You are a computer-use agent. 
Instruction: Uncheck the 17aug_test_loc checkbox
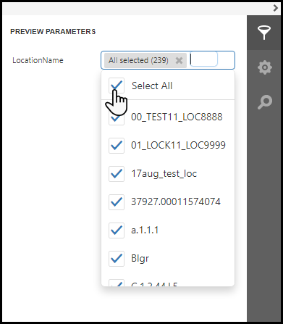[117, 174]
